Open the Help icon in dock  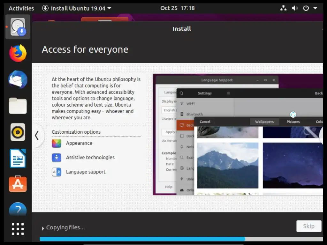[18, 209]
